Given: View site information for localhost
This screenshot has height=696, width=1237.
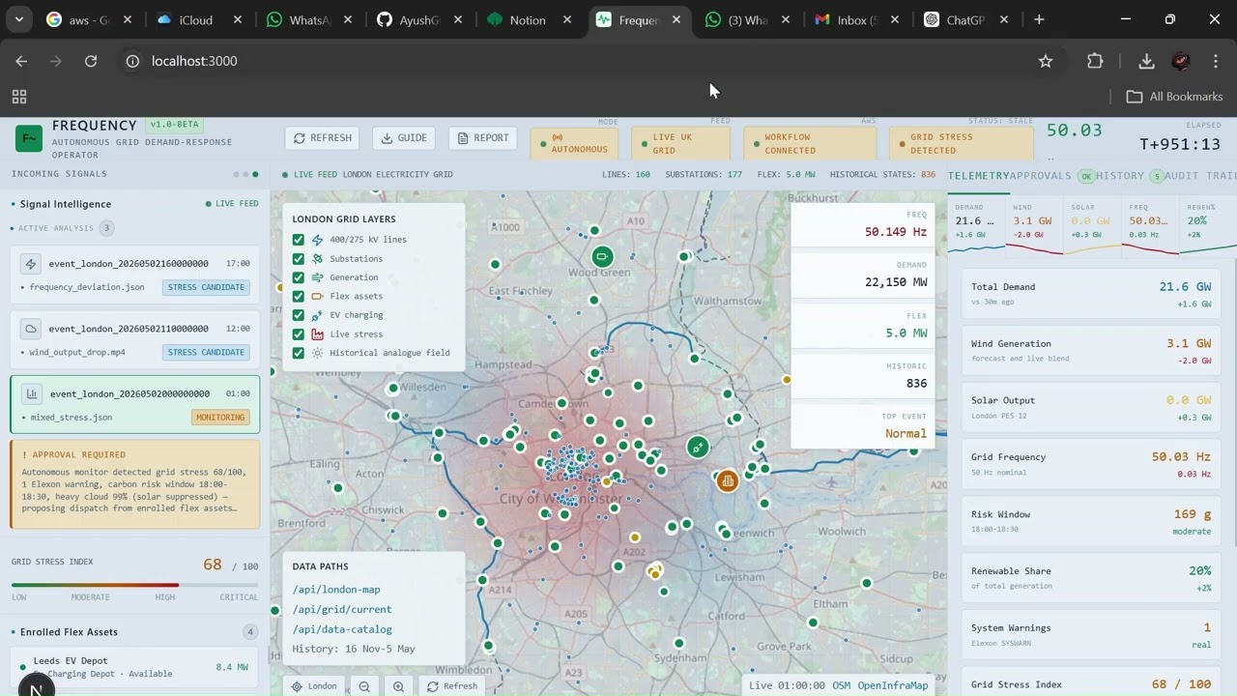Looking at the screenshot, I should pos(132,61).
